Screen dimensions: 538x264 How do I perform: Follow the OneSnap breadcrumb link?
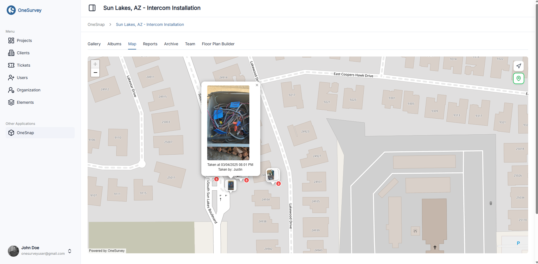(96, 24)
